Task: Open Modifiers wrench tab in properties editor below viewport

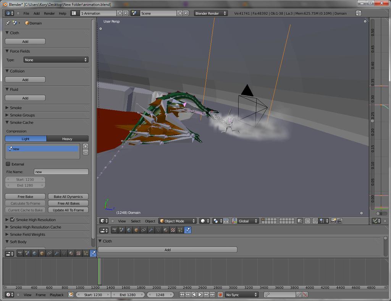Action: point(151,230)
